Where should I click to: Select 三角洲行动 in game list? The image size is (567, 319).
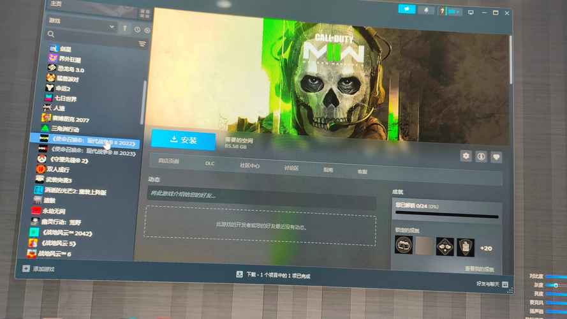(65, 129)
